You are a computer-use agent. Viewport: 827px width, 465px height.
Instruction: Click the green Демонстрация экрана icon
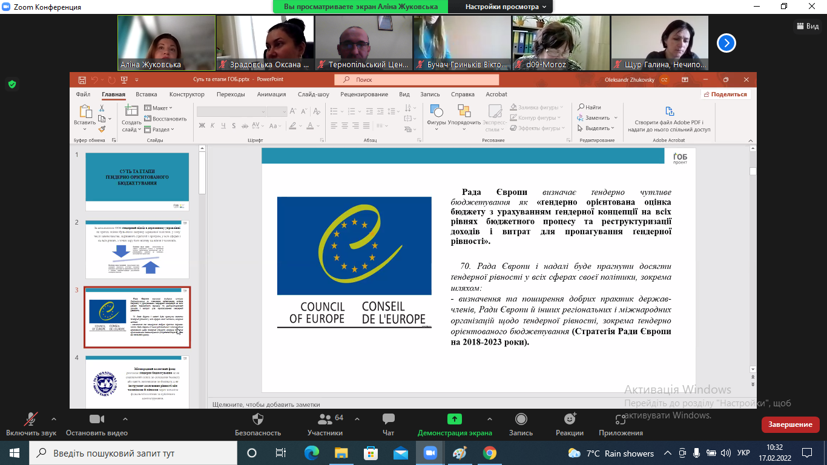[455, 419]
